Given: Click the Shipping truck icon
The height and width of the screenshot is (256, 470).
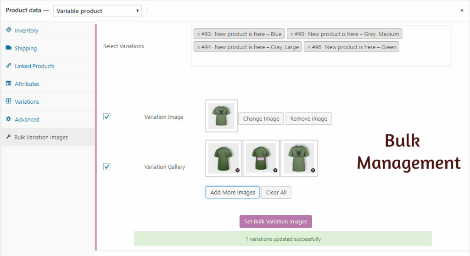Looking at the screenshot, I should pos(8,48).
